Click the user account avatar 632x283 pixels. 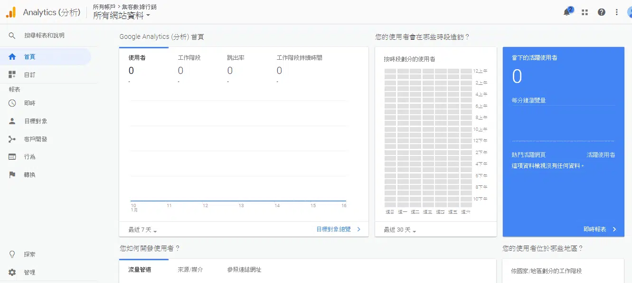pyautogui.click(x=630, y=12)
